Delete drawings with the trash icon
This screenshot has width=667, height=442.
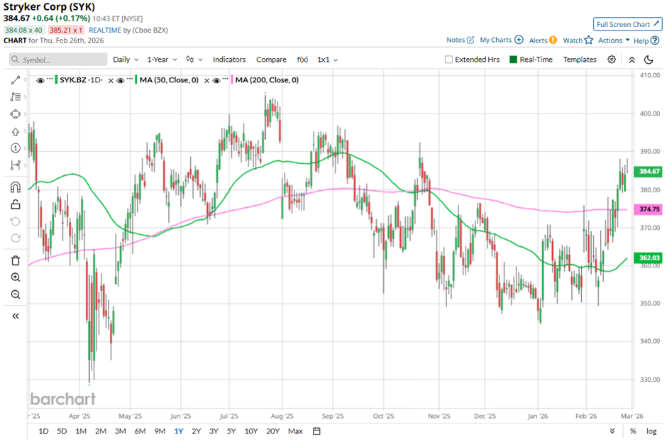(16, 260)
